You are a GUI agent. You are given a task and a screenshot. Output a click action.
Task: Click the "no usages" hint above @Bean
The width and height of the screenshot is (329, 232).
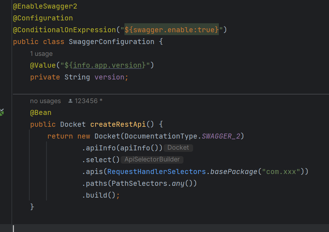[45, 101]
